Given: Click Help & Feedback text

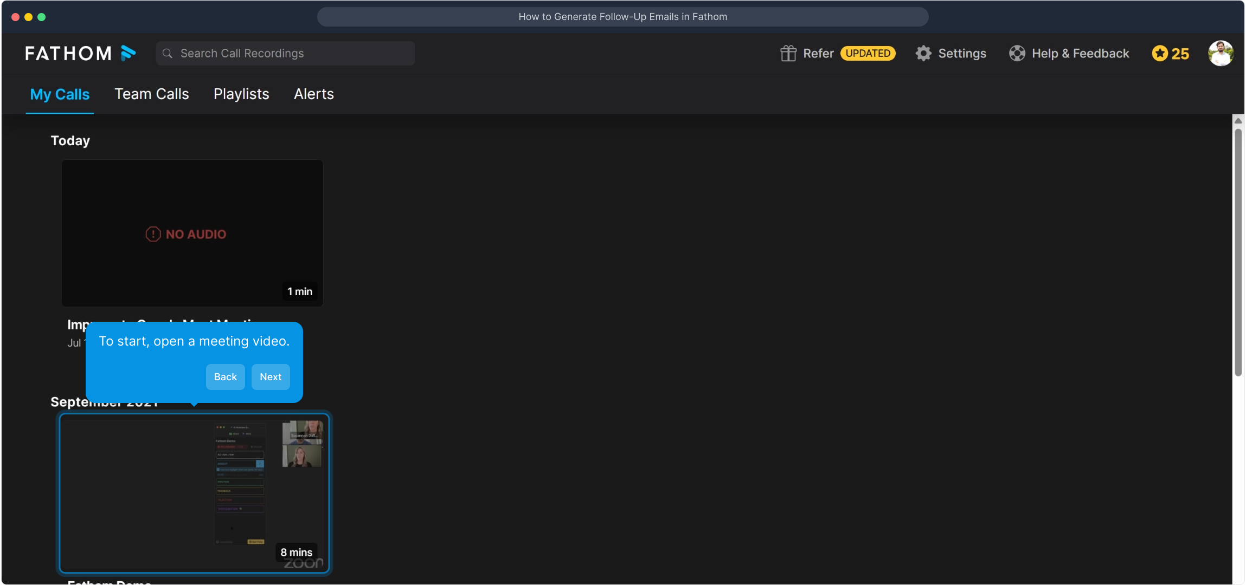Looking at the screenshot, I should tap(1080, 53).
